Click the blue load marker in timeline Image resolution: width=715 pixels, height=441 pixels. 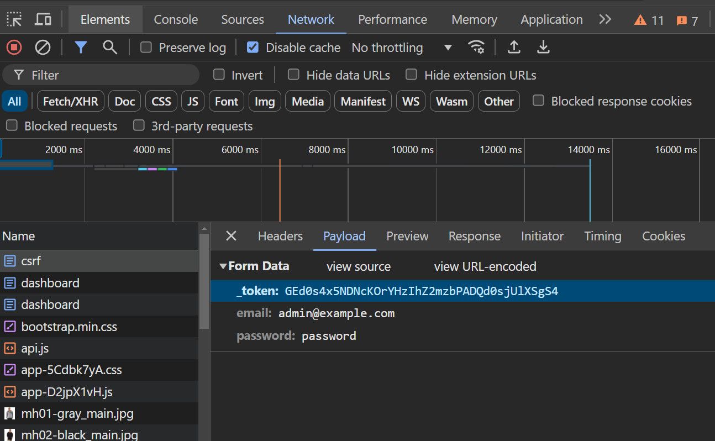coord(590,190)
